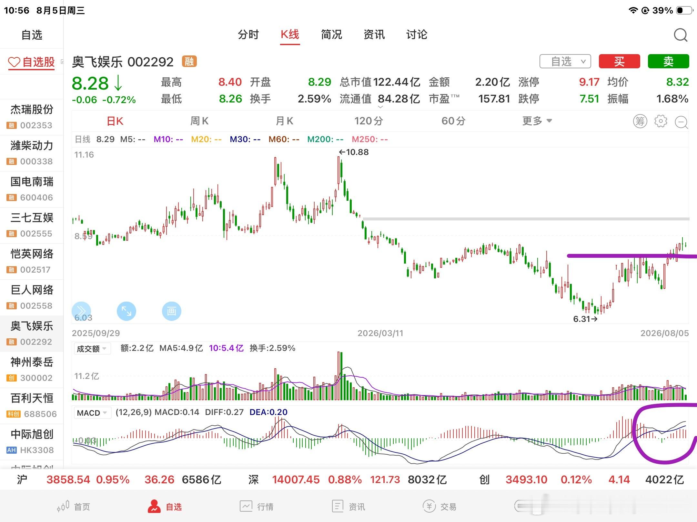Viewport: 697px width, 522px height.
Task: Click the green 卖 sell button
Action: point(668,61)
